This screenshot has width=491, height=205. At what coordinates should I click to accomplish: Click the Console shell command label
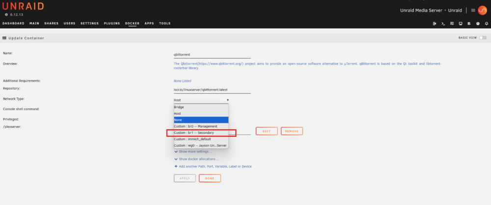click(x=21, y=109)
